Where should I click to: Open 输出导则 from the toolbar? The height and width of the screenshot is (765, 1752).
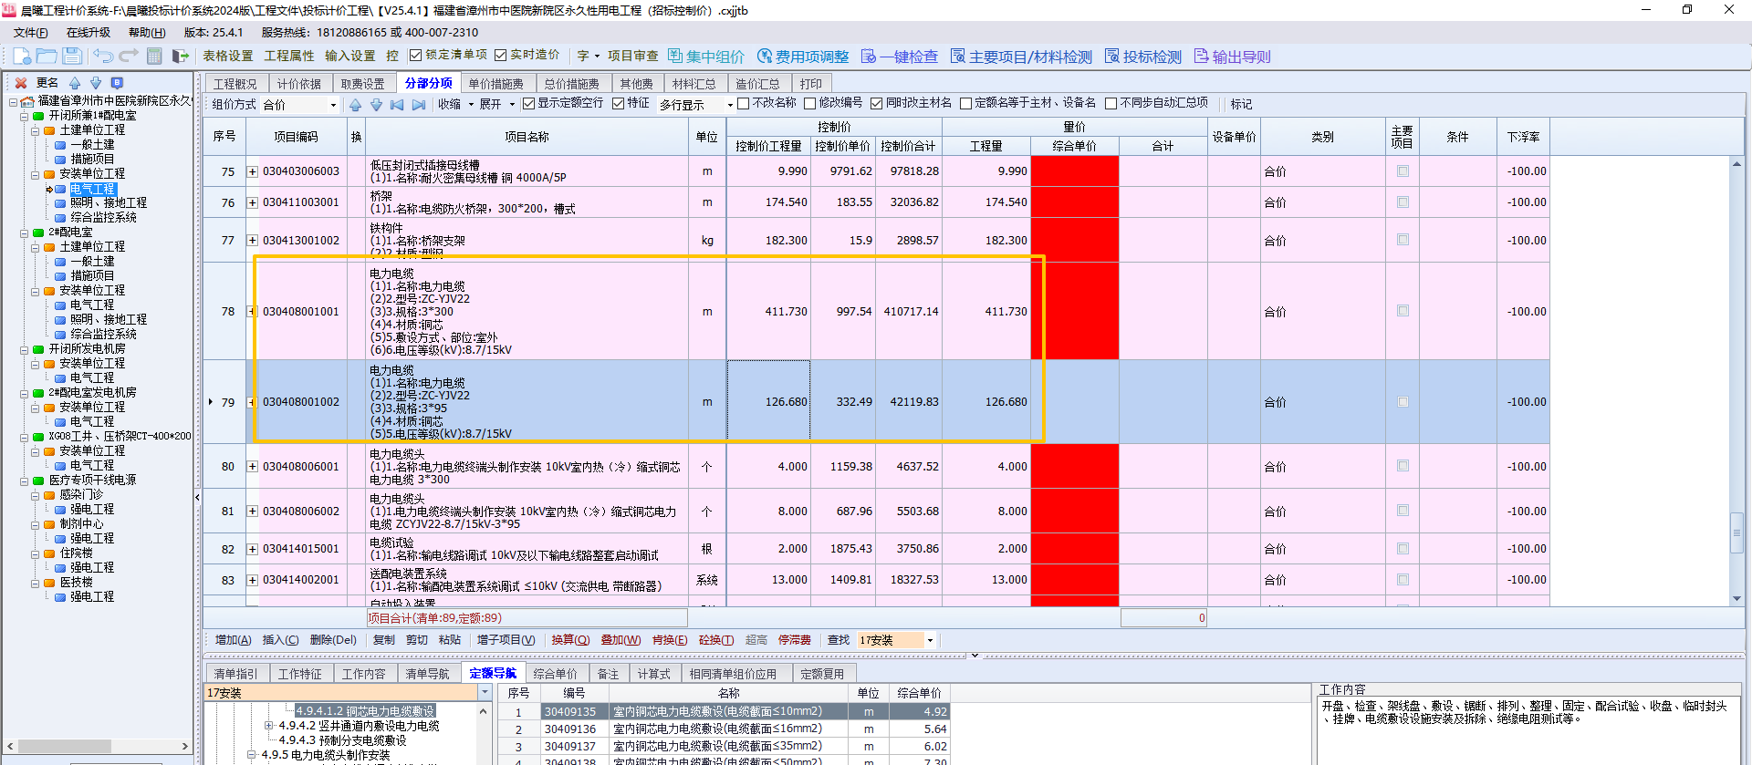(x=1232, y=57)
